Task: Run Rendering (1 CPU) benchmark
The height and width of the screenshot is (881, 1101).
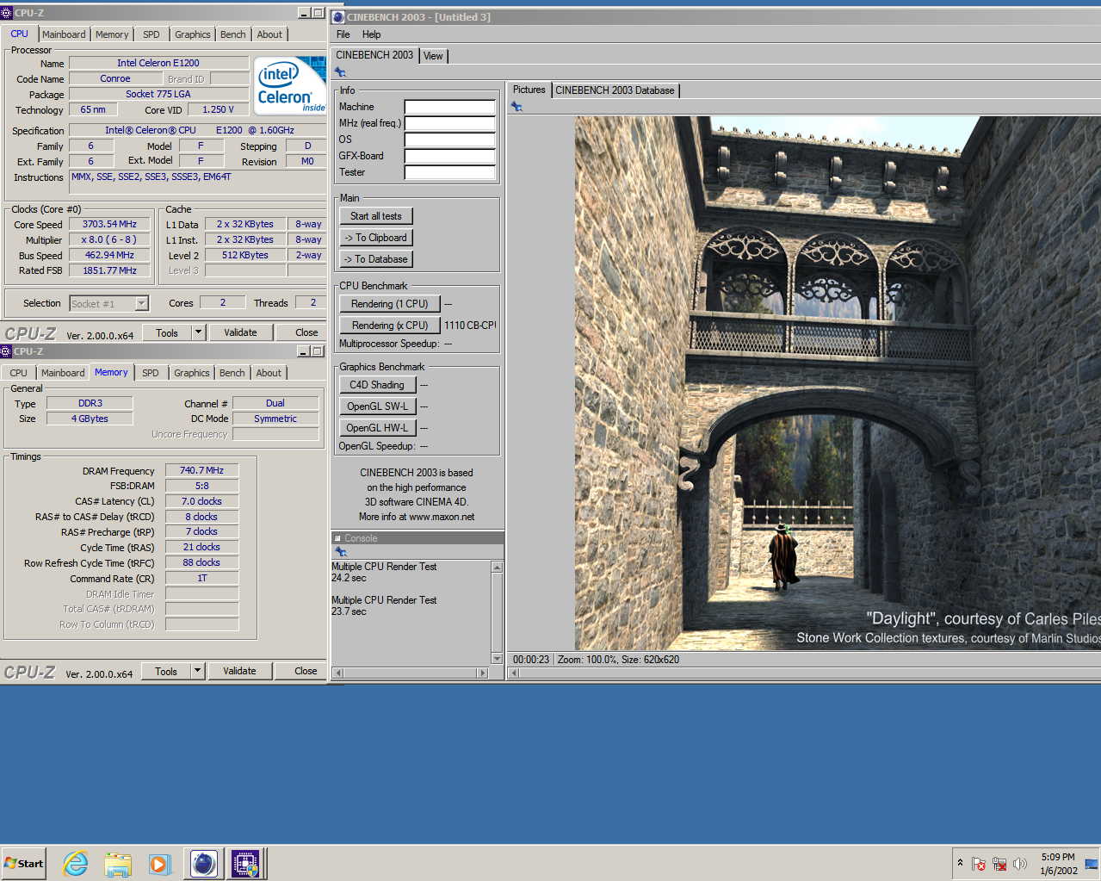Action: (x=390, y=304)
